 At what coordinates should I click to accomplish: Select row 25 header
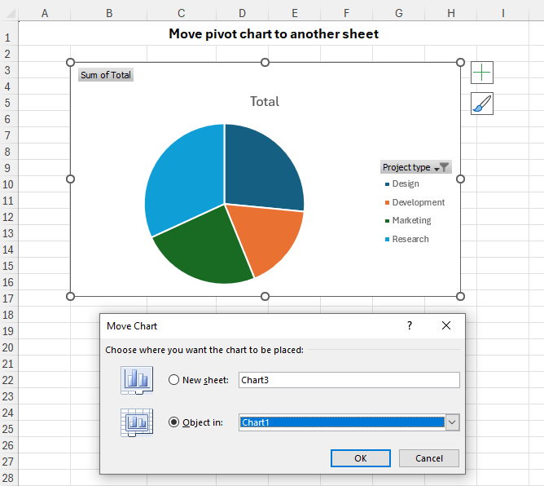pos(9,429)
